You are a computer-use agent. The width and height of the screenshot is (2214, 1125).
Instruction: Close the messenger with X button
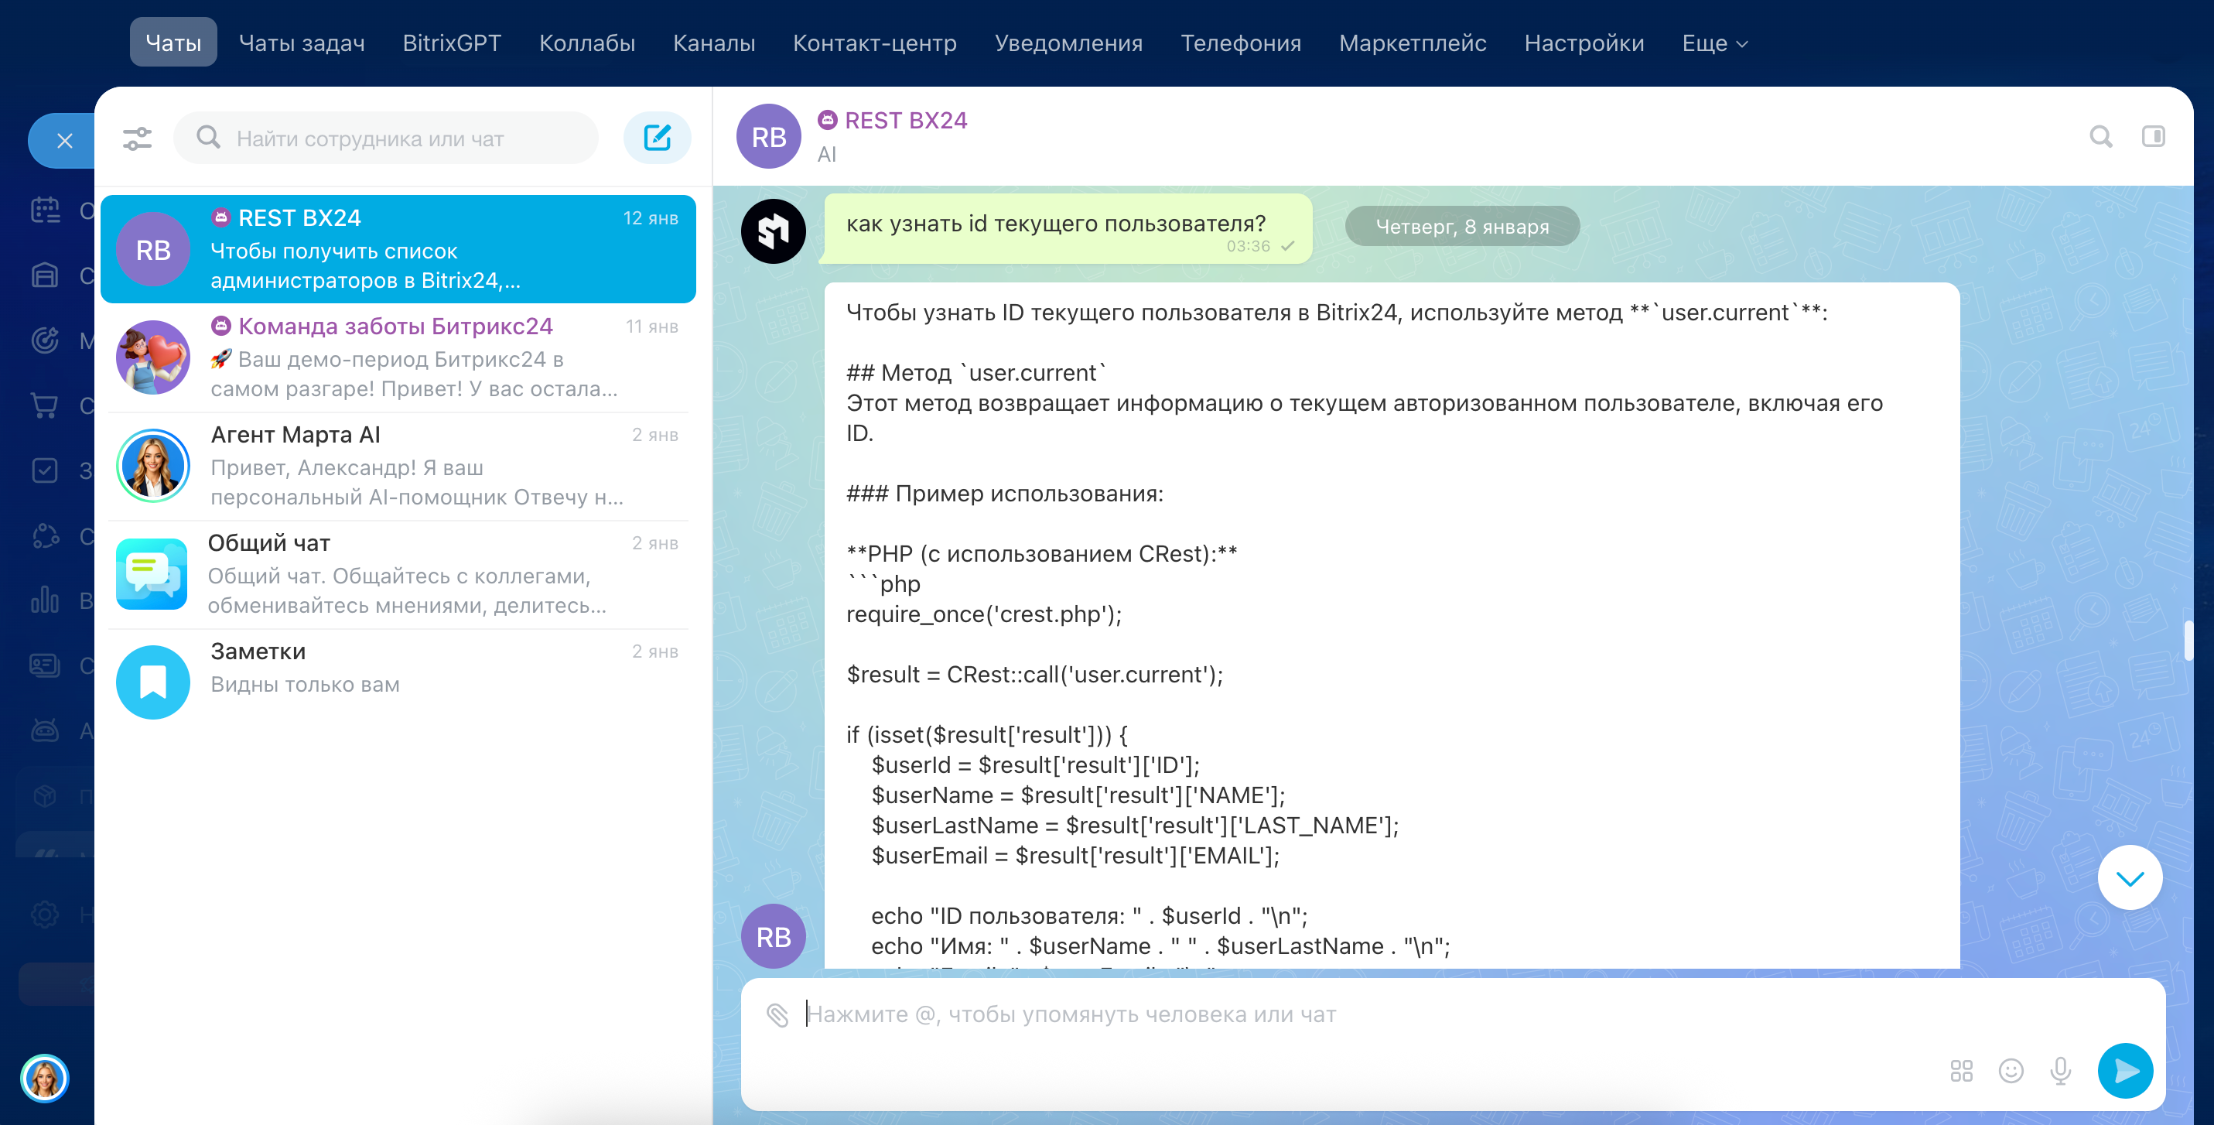coord(64,141)
